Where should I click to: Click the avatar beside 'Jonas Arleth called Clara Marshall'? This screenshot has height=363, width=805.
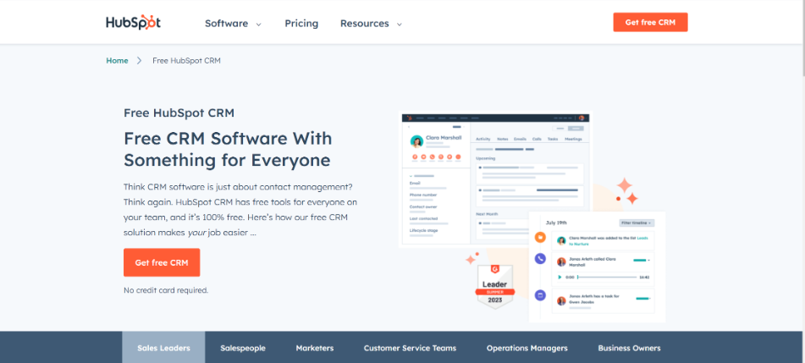pos(562,261)
